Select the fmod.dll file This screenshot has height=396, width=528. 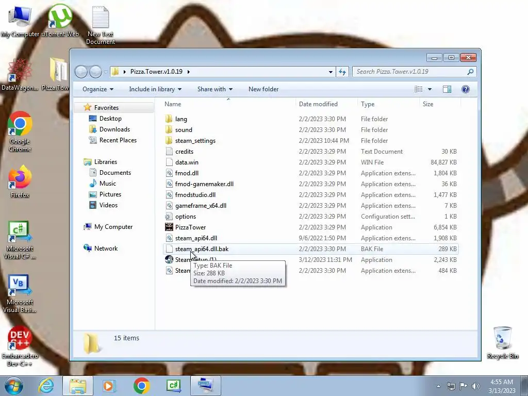pyautogui.click(x=187, y=173)
